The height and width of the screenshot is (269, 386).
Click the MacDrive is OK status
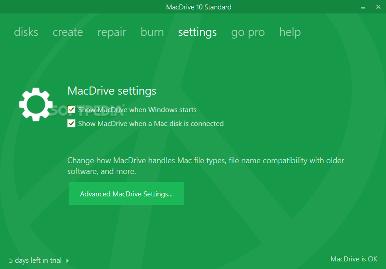pos(354,259)
